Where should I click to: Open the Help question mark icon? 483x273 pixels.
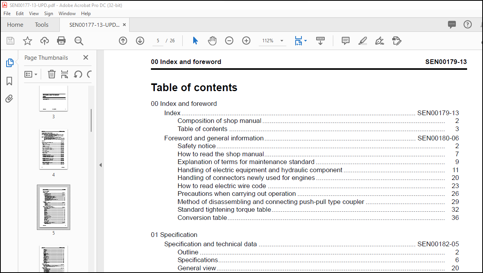click(467, 24)
